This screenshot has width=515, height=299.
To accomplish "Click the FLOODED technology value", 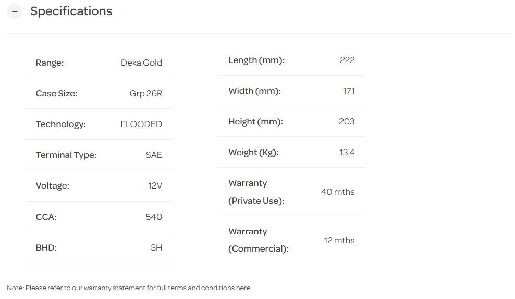I will pos(141,124).
